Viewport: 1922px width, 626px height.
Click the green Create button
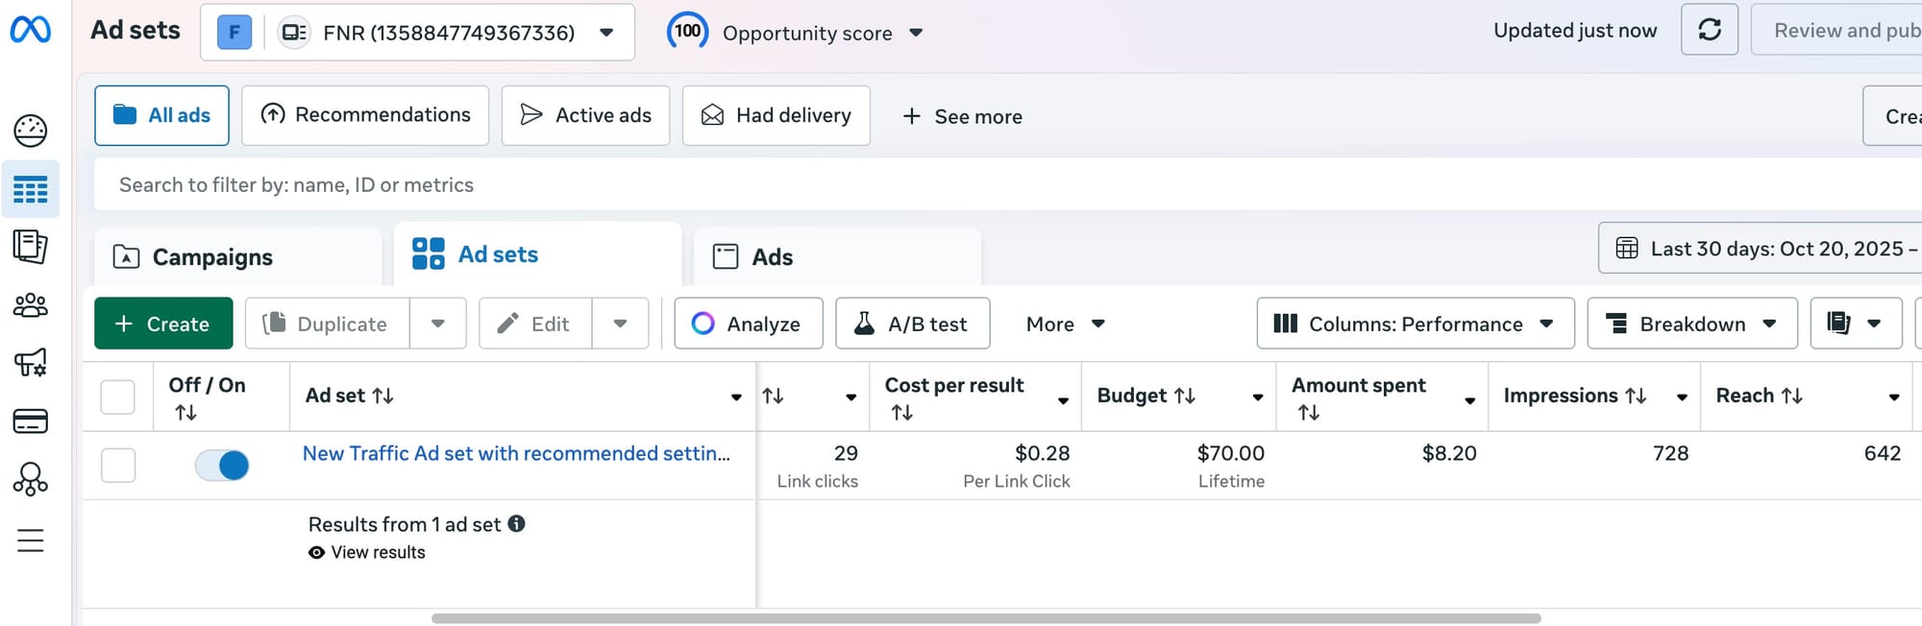click(x=163, y=324)
